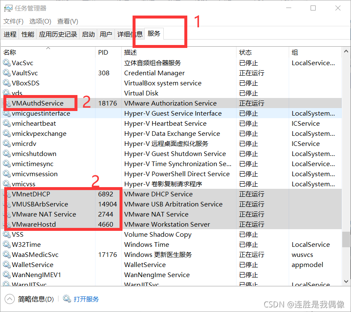Switch to the 用户 tab
351x312 pixels.
pyautogui.click(x=106, y=34)
